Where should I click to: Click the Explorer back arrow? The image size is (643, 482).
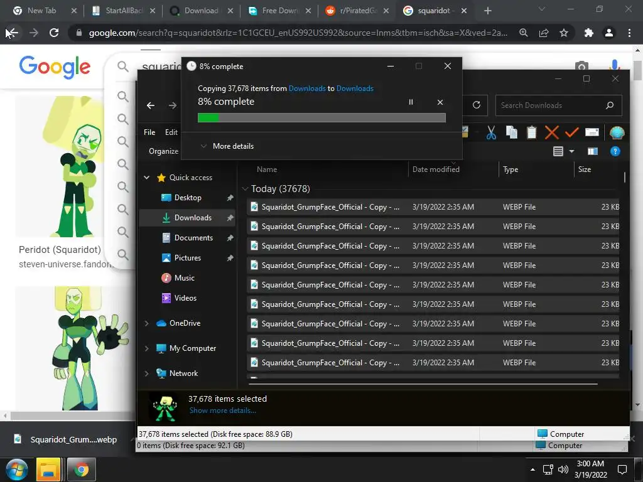151,105
